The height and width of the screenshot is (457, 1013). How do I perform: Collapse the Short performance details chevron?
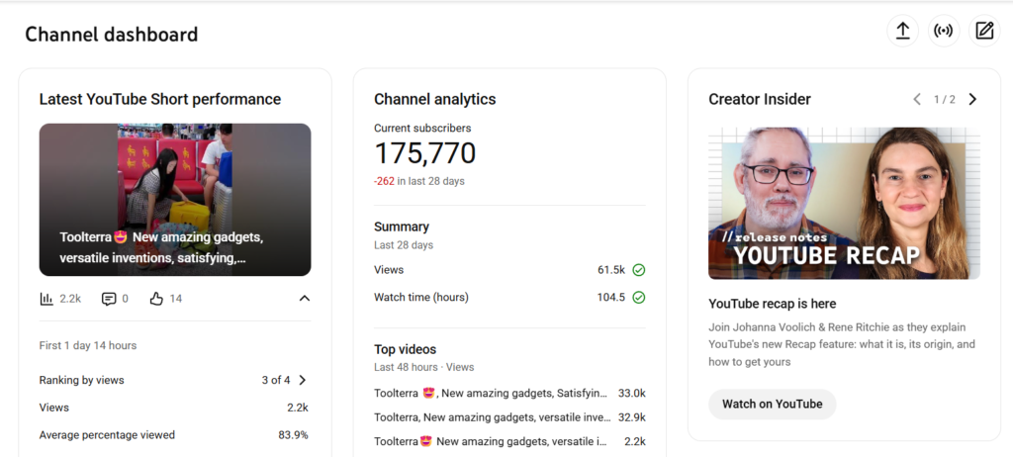click(304, 299)
